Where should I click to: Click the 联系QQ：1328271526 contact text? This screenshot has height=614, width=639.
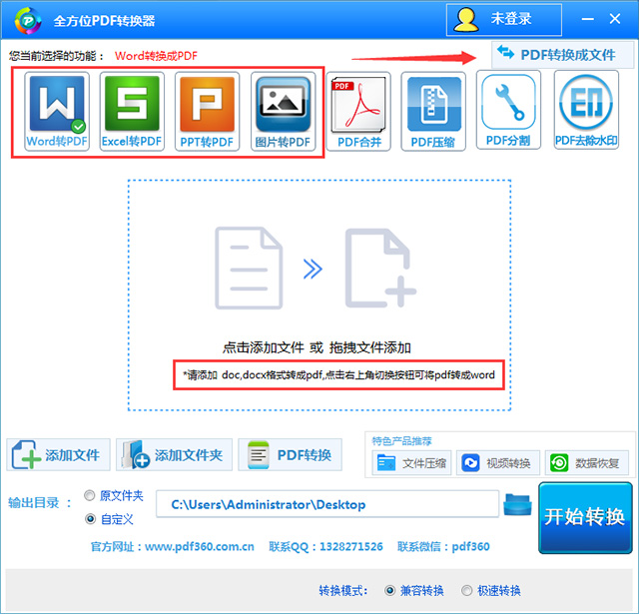click(325, 546)
